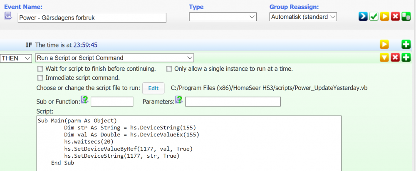Run the event with header yellow play icon
Image resolution: width=416 pixels, height=171 pixels.
pos(385,17)
